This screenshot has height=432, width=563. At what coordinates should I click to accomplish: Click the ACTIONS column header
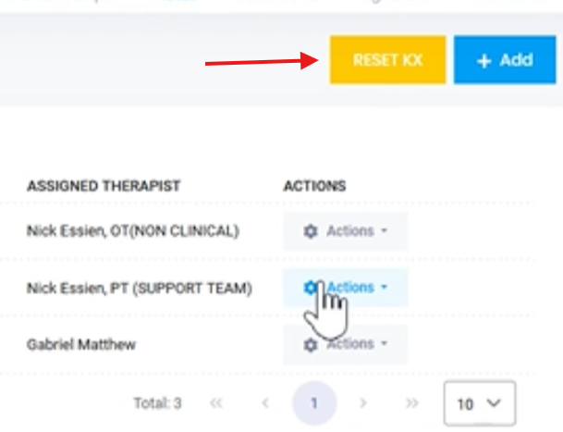(x=314, y=186)
